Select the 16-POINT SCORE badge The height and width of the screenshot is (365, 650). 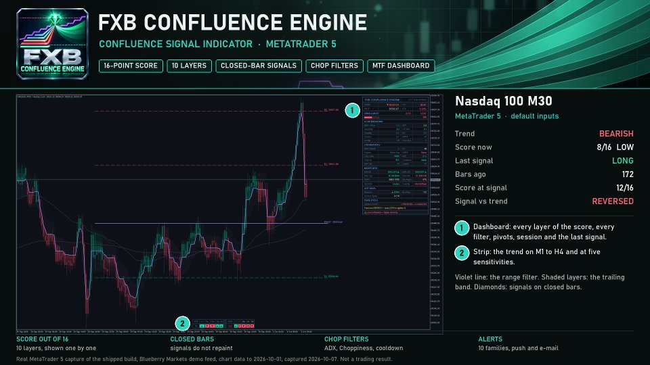click(131, 66)
